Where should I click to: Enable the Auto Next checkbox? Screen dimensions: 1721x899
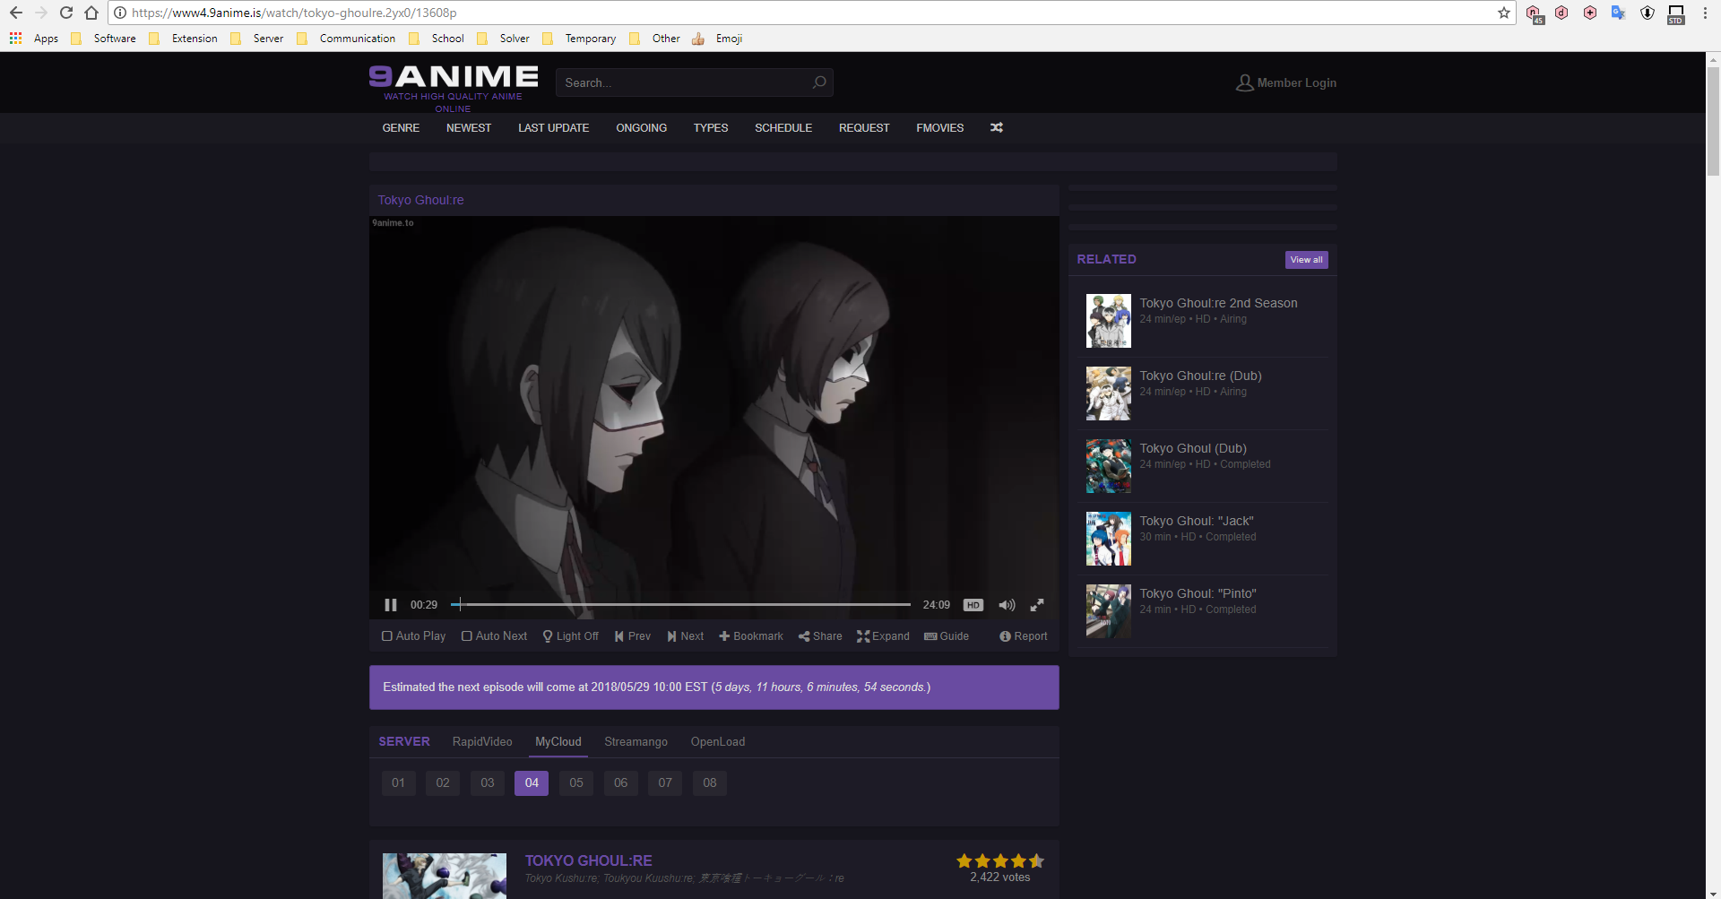point(494,636)
